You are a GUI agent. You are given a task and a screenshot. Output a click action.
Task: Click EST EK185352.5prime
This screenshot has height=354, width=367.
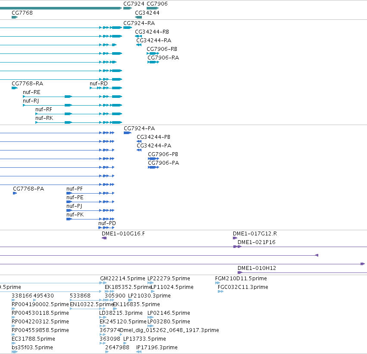[128, 287]
